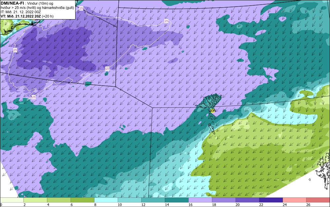Click the legend scale value 14
Viewport: 330px width, 207px height.
[167, 205]
